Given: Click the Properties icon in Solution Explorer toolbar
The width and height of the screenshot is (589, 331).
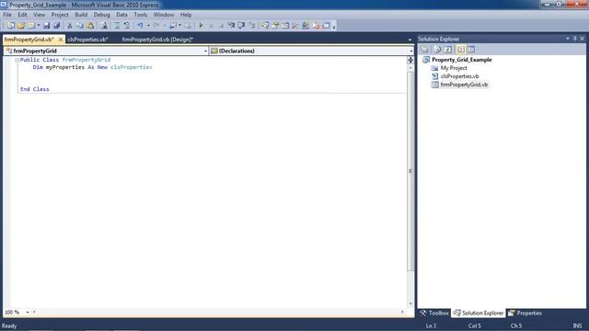Looking at the screenshot, I should point(424,50).
